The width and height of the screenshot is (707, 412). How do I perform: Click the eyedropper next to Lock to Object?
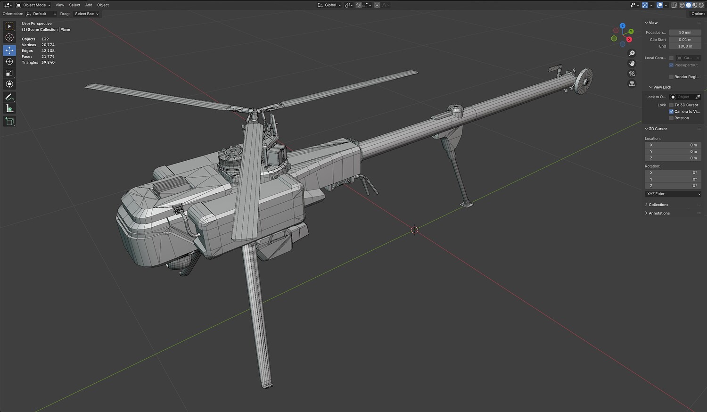(x=698, y=97)
